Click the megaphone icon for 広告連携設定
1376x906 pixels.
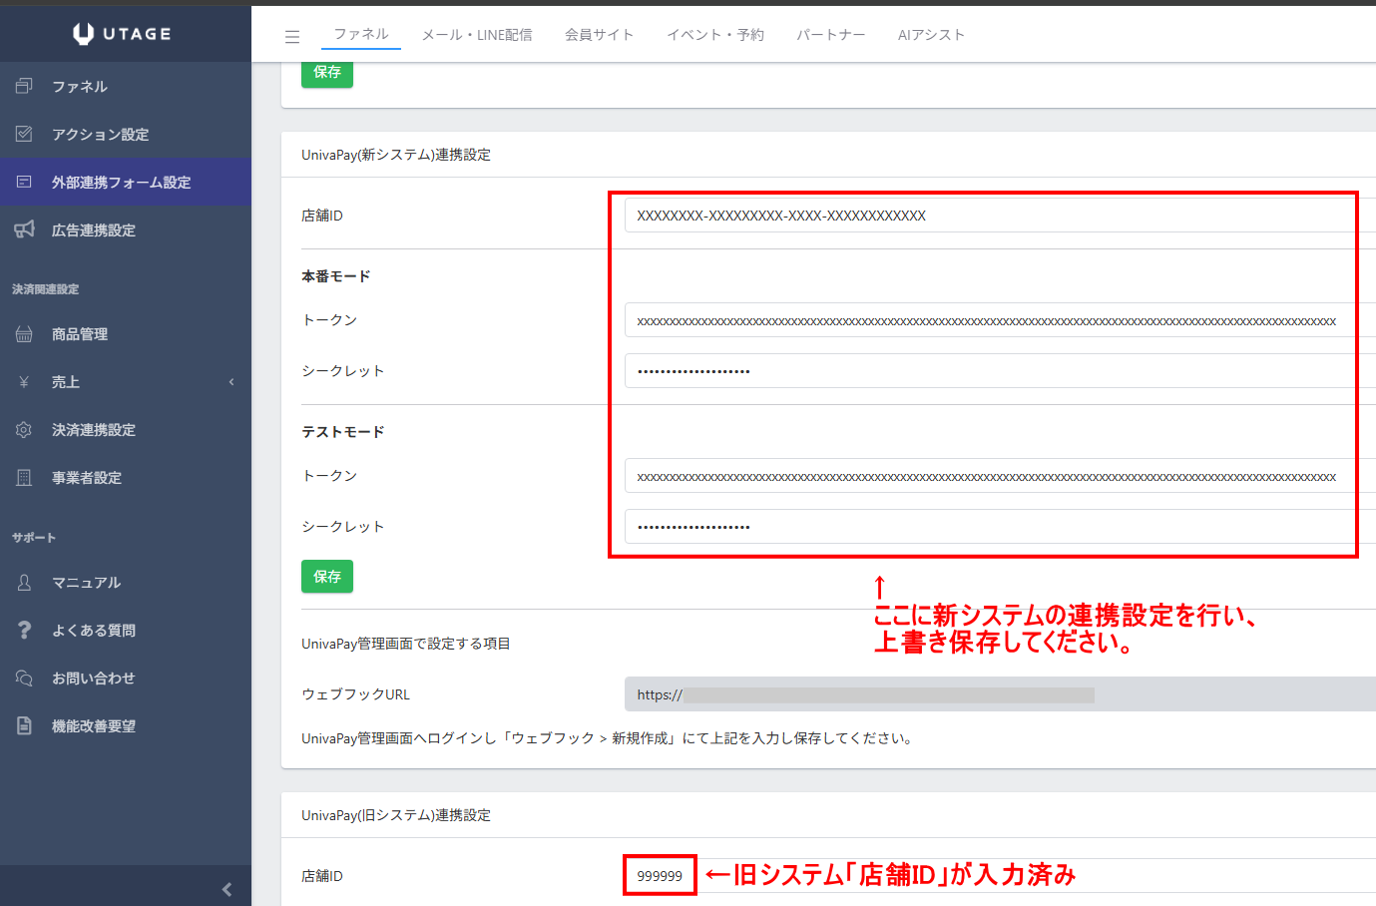tap(25, 230)
